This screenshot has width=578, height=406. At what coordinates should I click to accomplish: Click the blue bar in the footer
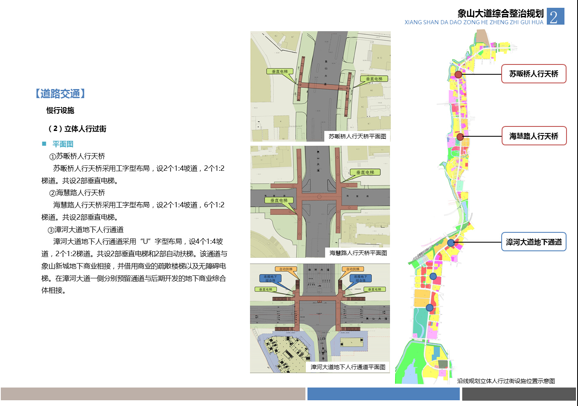click(383, 394)
